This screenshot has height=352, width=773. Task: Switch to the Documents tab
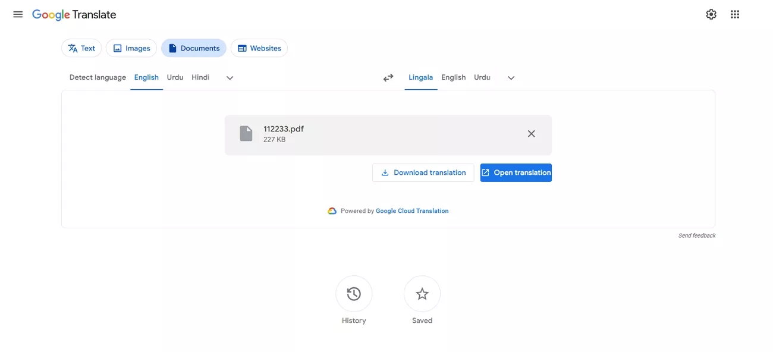pos(193,48)
